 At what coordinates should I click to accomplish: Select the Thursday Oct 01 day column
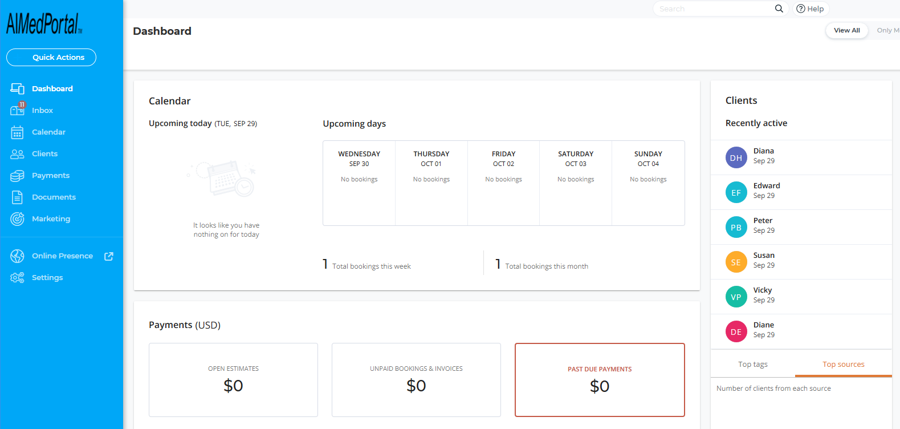[431, 183]
